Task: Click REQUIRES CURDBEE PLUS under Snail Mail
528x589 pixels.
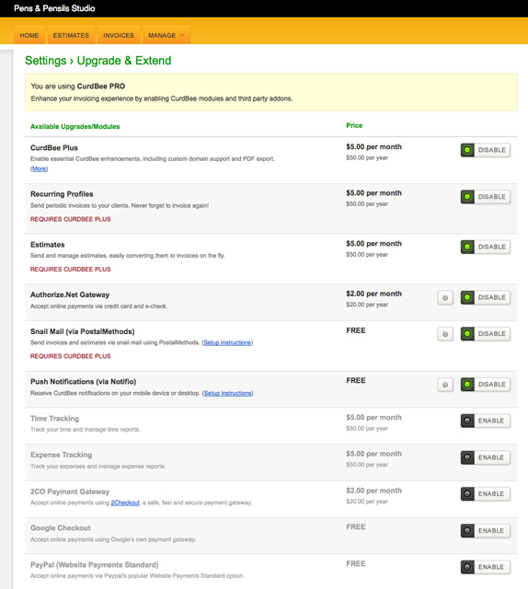Action: 71,356
